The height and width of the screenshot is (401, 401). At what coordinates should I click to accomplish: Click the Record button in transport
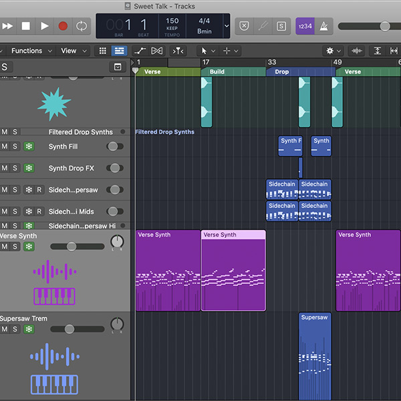coord(63,26)
